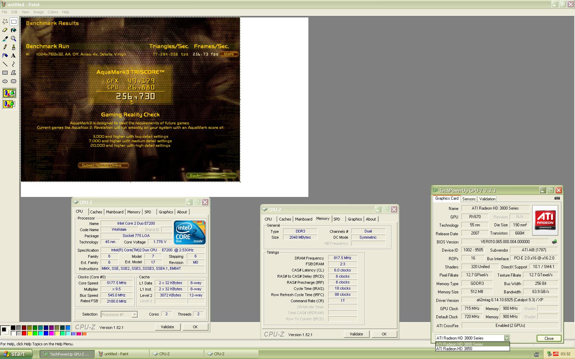Select the Rounded Rectangle tool
The height and width of the screenshot is (359, 575).
coord(14,81)
